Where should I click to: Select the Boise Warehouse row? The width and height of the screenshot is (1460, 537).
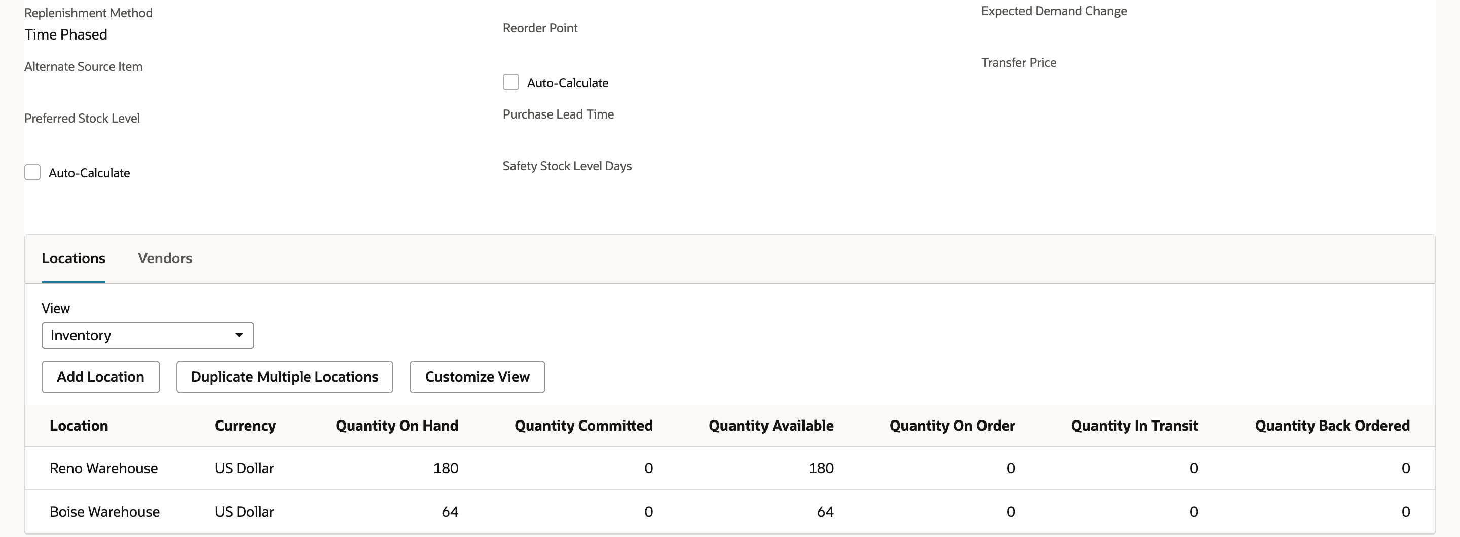[x=730, y=512]
